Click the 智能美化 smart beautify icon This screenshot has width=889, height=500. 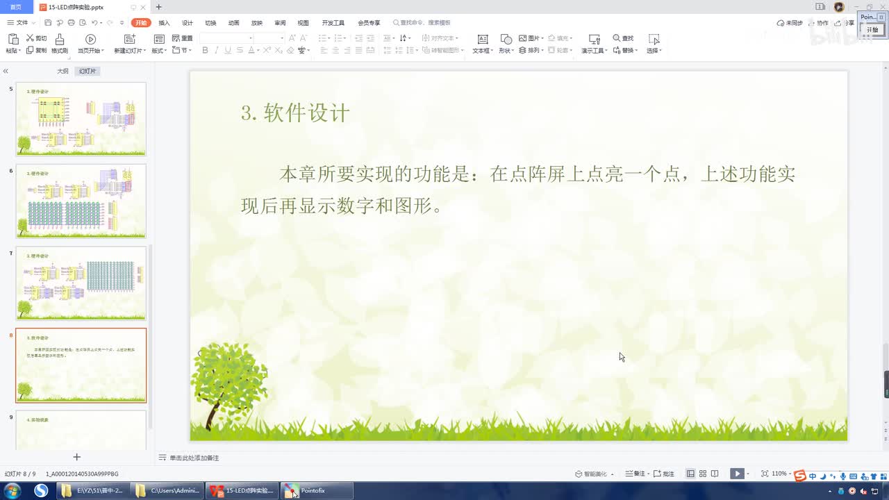click(x=579, y=474)
